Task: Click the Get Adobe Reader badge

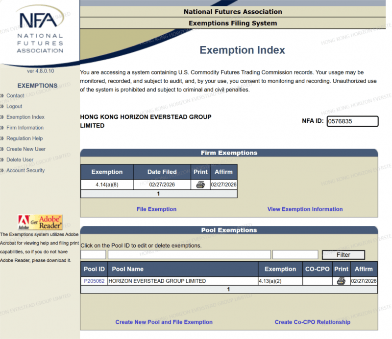Action: pyautogui.click(x=40, y=222)
